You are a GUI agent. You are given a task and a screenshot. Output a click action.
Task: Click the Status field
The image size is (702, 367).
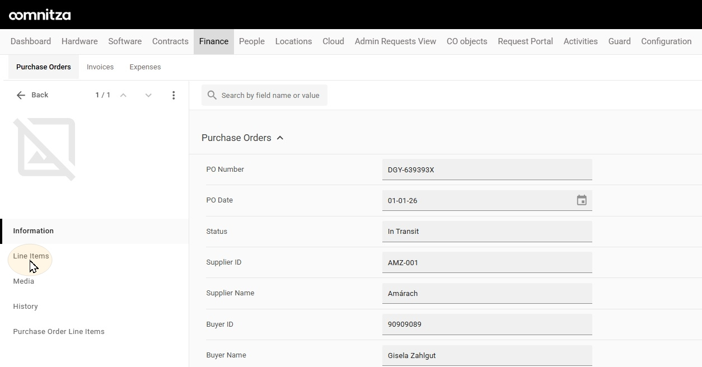click(x=487, y=232)
